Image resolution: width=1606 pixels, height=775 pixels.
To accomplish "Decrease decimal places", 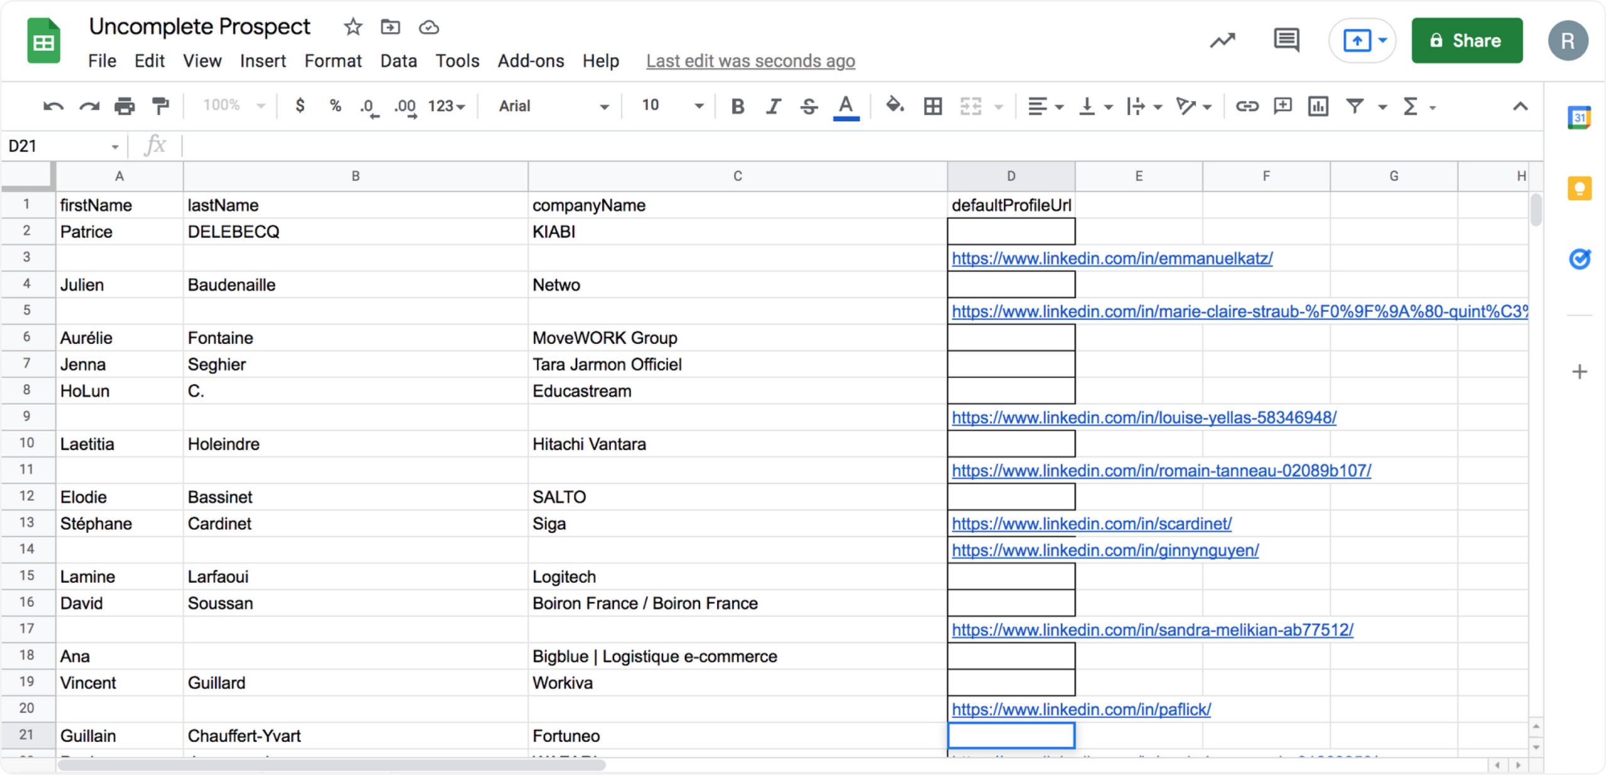I will [370, 107].
